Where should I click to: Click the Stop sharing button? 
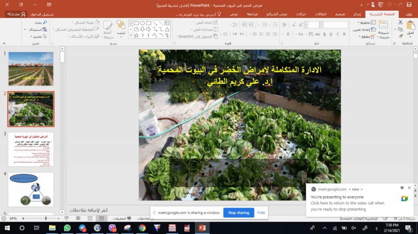coord(238,212)
